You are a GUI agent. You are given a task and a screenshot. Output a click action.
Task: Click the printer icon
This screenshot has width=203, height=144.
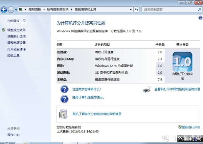pos(147,89)
